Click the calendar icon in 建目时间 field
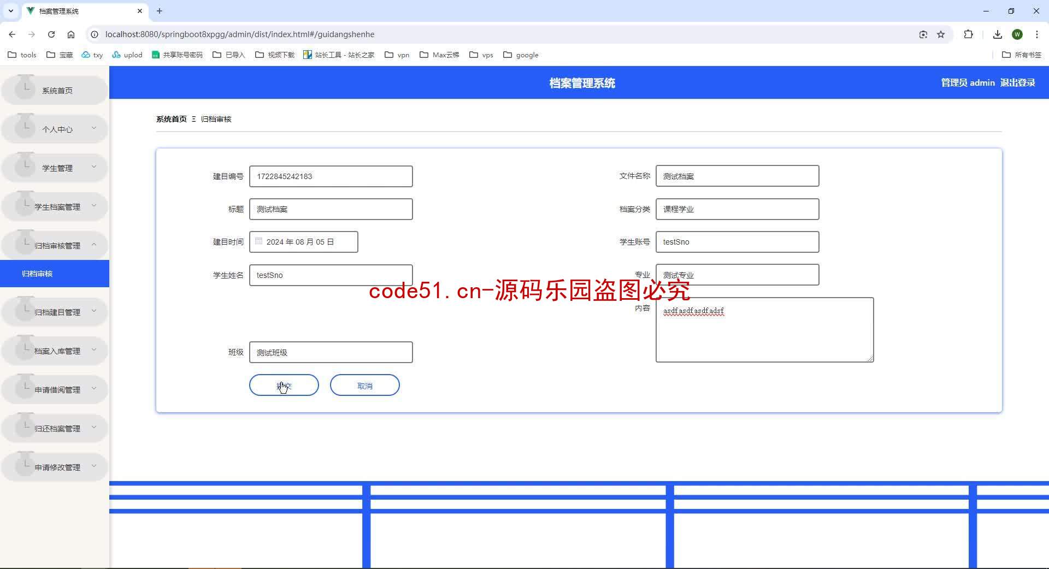Image resolution: width=1049 pixels, height=569 pixels. [x=259, y=241]
